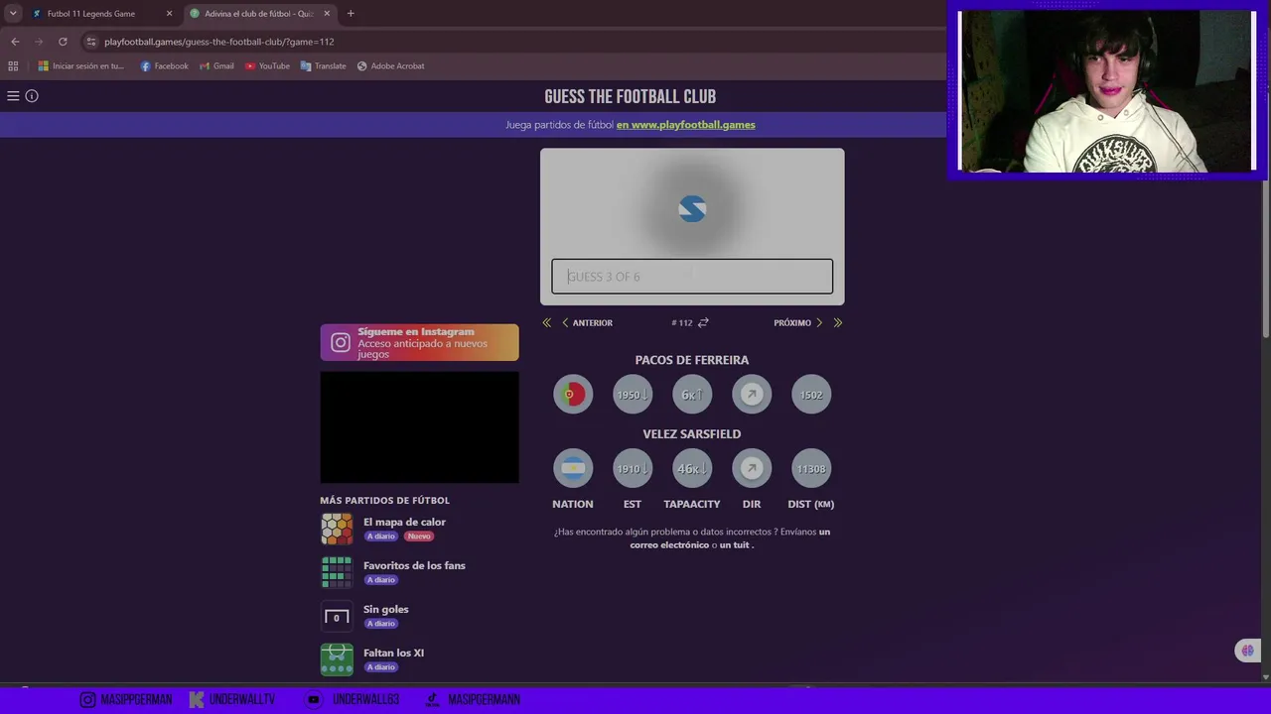The width and height of the screenshot is (1271, 714).
Task: Focus the Guess 3 of 6 input field
Action: (692, 277)
